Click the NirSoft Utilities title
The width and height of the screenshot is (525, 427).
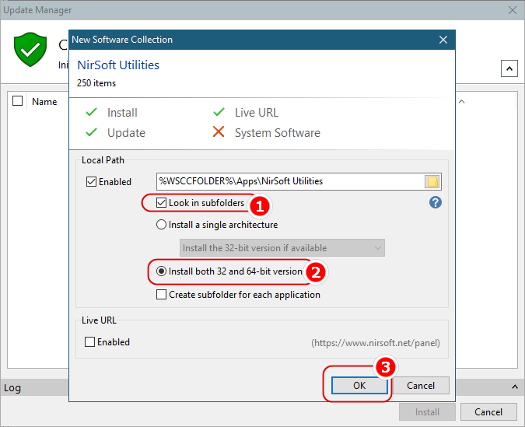point(118,65)
